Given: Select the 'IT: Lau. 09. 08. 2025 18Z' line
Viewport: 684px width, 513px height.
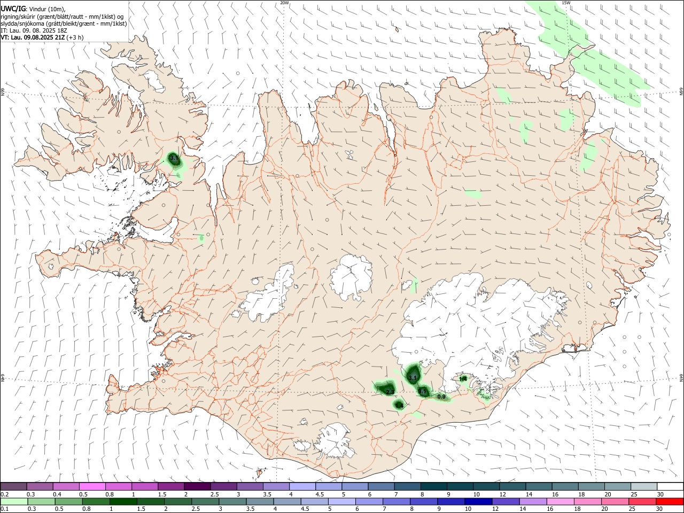Looking at the screenshot, I should [x=33, y=30].
